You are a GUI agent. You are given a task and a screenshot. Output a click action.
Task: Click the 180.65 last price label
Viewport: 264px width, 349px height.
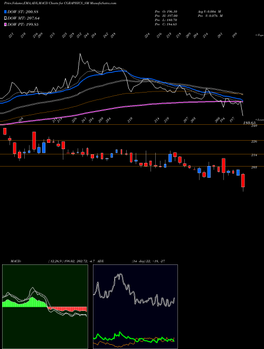[x=250, y=123]
